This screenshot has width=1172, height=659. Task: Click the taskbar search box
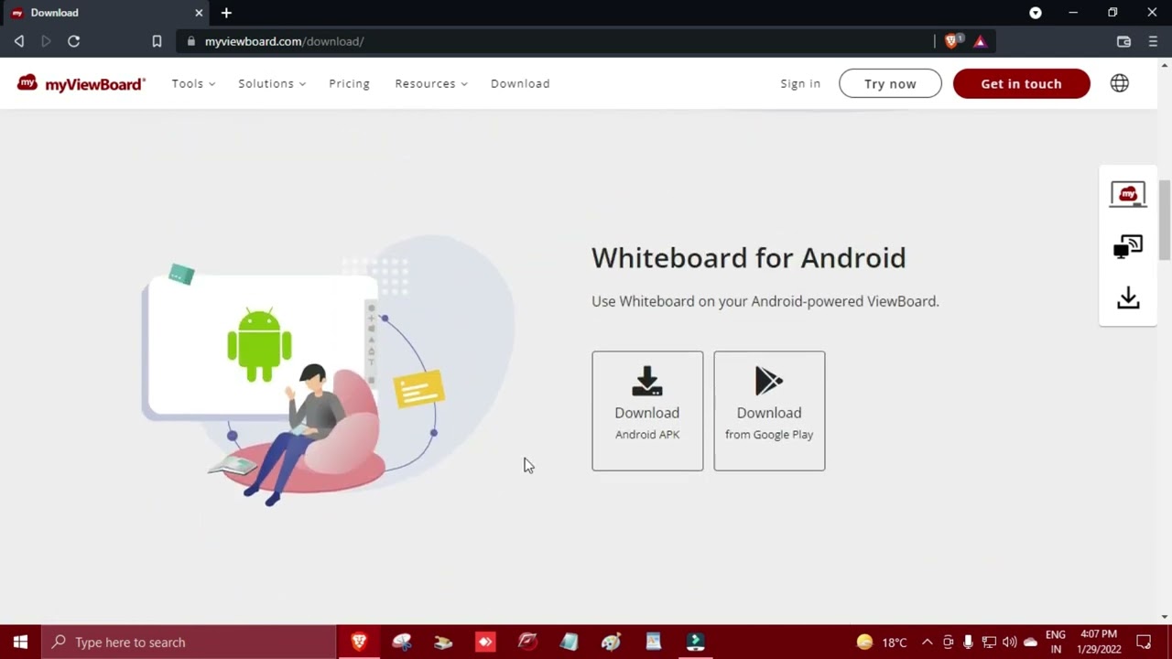[x=190, y=642]
